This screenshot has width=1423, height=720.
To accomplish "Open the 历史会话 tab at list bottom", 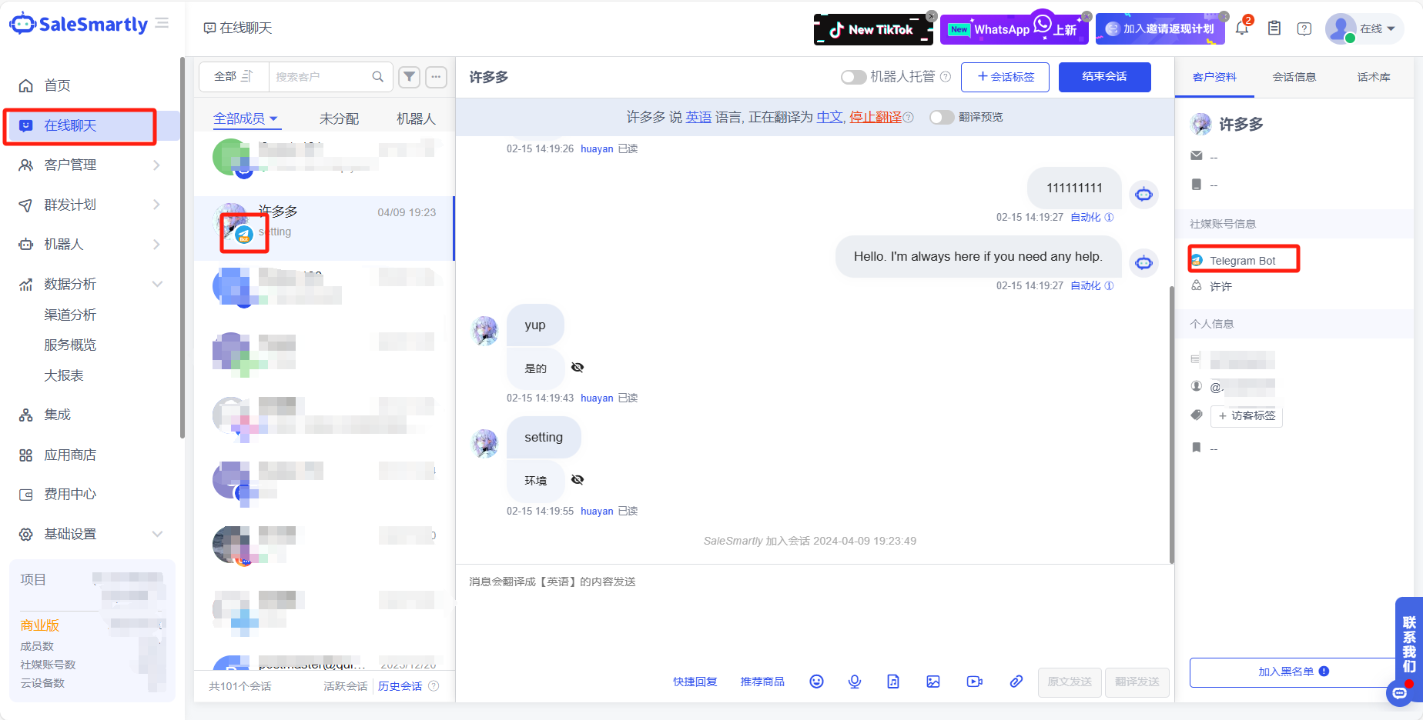I will [x=400, y=685].
